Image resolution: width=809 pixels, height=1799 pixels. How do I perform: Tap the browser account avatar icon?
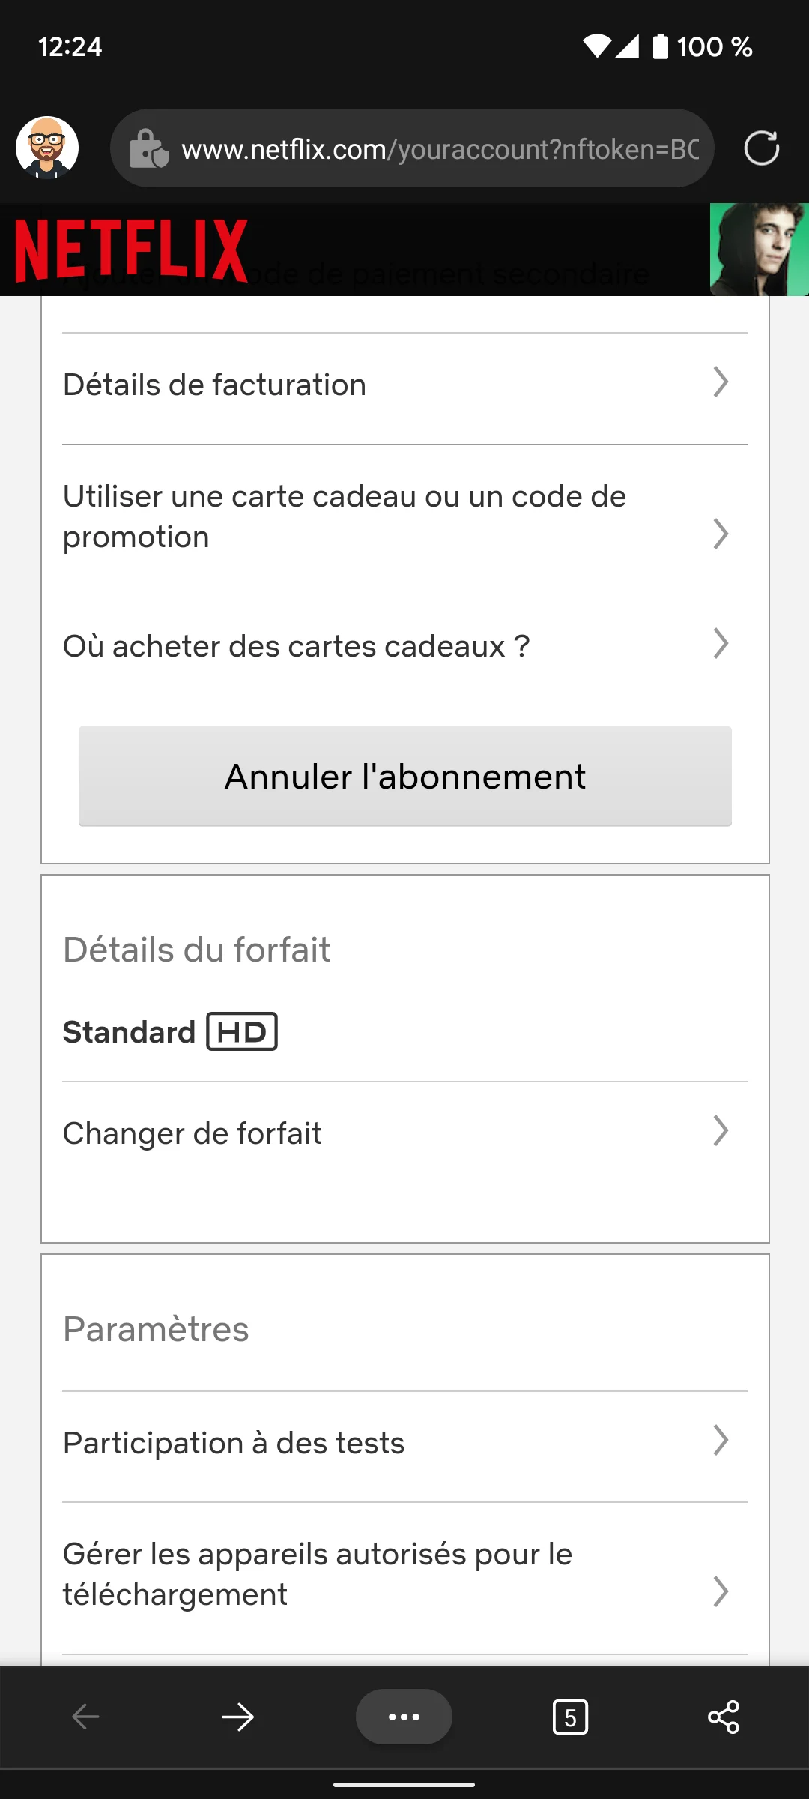click(47, 148)
